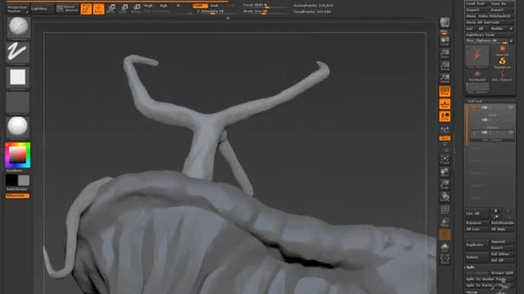
Task: Open Projection Master
Action: [17, 9]
